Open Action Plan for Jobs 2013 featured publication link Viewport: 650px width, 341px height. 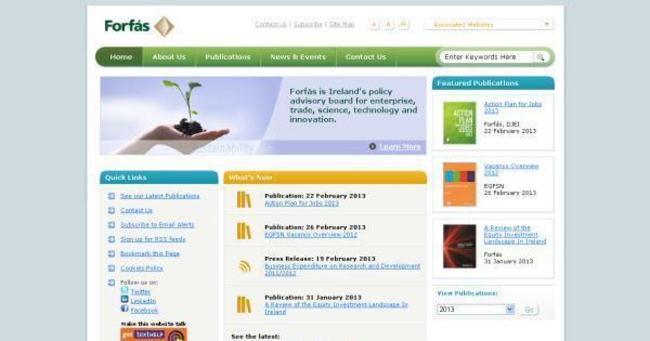513,107
